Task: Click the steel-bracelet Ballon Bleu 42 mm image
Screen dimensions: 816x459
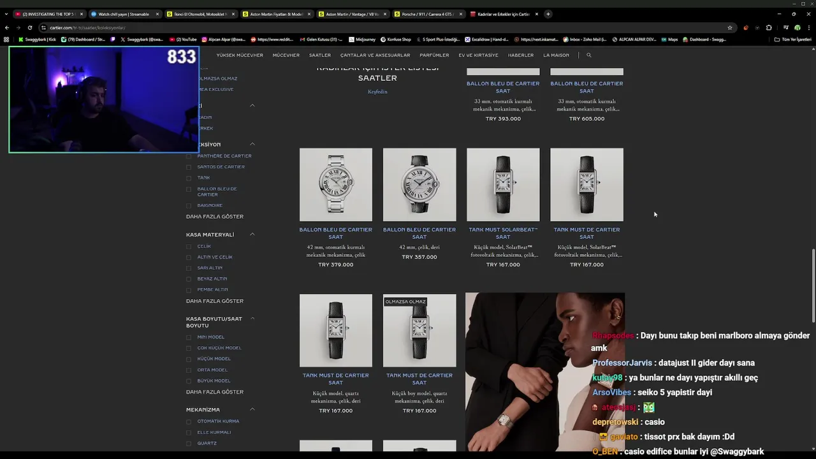Action: [x=336, y=185]
